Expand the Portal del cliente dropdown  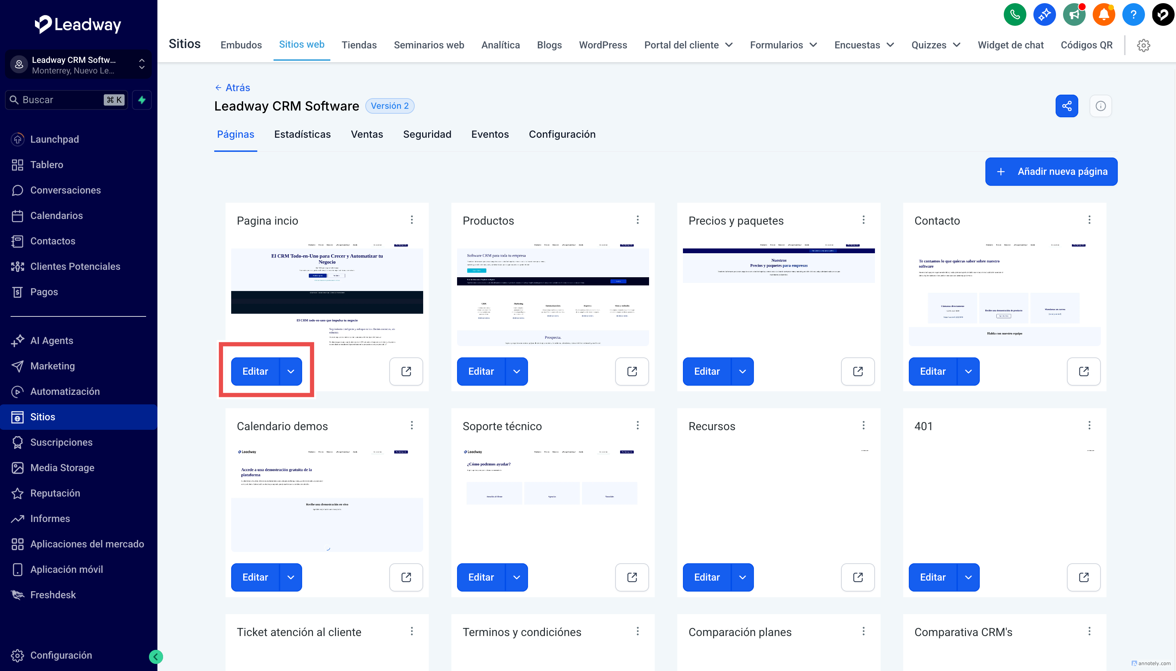coord(688,45)
